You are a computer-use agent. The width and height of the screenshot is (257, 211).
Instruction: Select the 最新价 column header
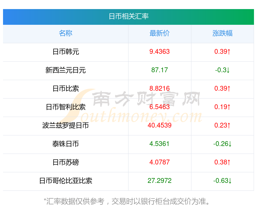tap(159, 33)
